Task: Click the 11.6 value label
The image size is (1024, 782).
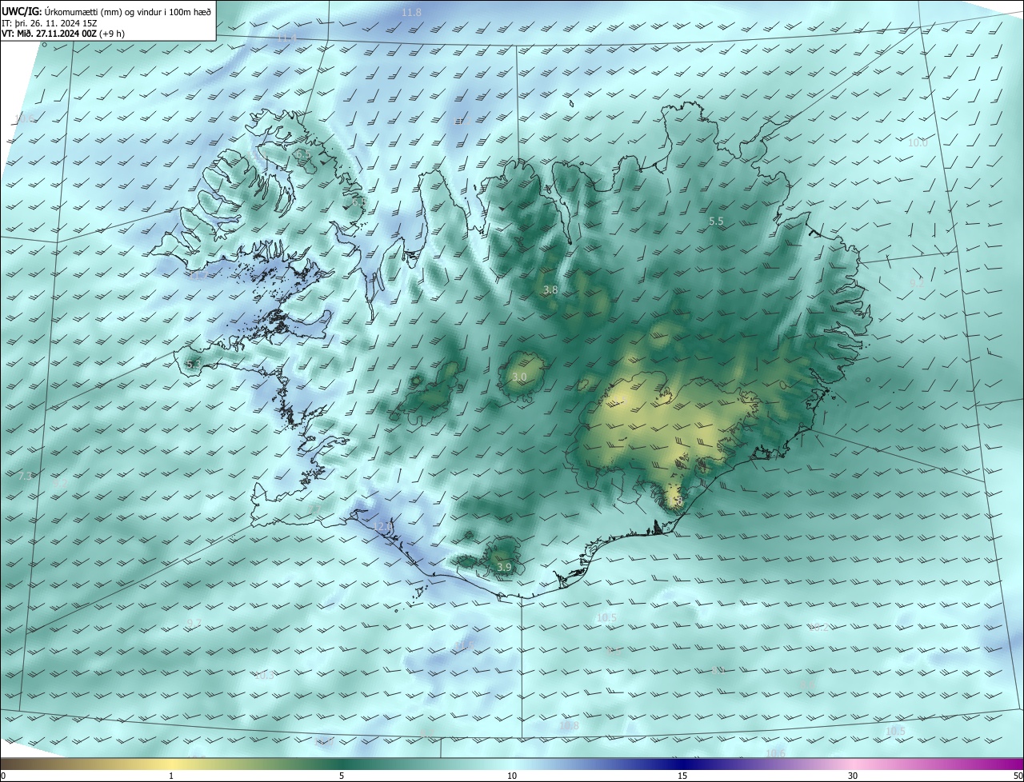Action: click(465, 644)
